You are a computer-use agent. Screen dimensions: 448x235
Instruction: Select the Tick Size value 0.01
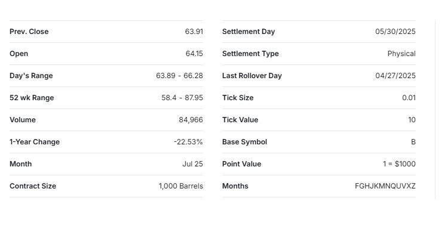click(x=409, y=98)
